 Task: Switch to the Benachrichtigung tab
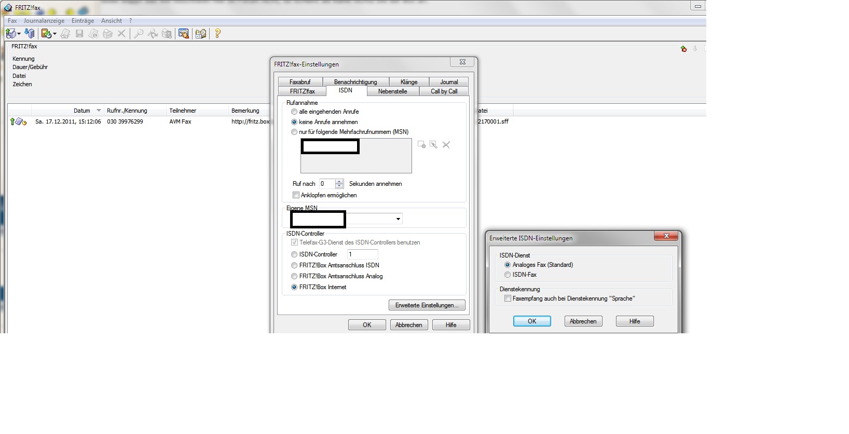pos(355,82)
